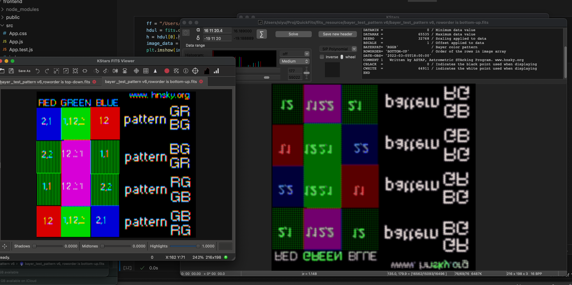Toggle the wheel checkbox
Image resolution: width=572 pixels, height=285 pixels.
click(342, 57)
